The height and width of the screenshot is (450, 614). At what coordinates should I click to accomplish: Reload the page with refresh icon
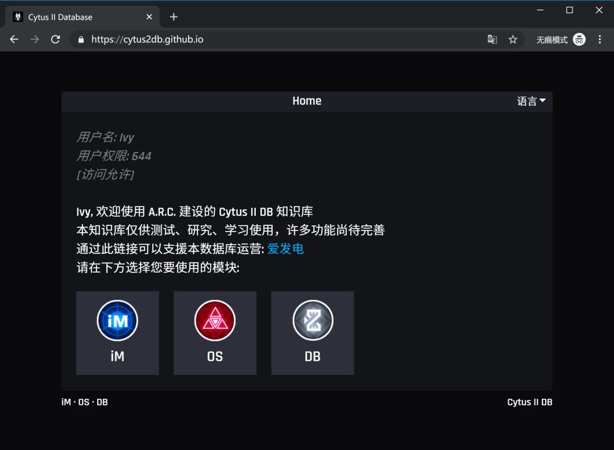pyautogui.click(x=56, y=39)
